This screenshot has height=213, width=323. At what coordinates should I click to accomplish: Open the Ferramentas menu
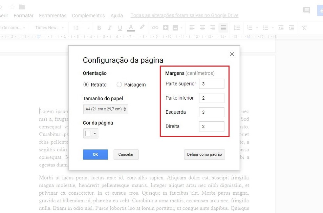tap(53, 15)
